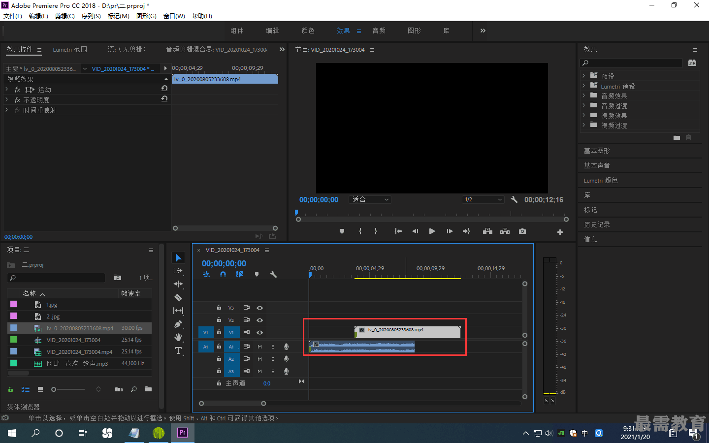Open button editor plus icon

tap(560, 232)
